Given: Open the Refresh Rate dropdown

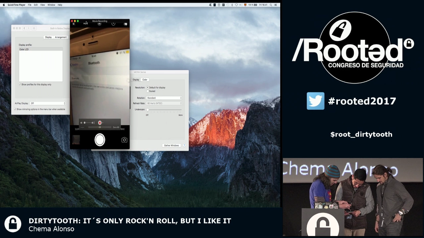Looking at the screenshot, I should click(x=164, y=103).
